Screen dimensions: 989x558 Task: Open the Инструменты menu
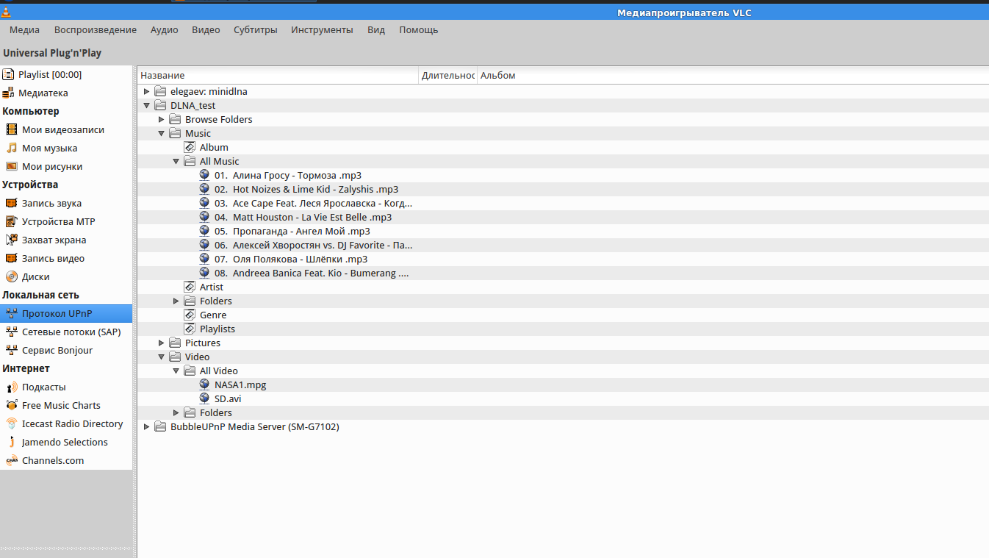322,30
